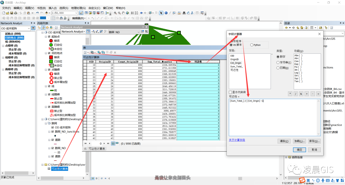This screenshot has height=185, width=345.
Task: Print the map with the printer icon
Action: point(16,13)
